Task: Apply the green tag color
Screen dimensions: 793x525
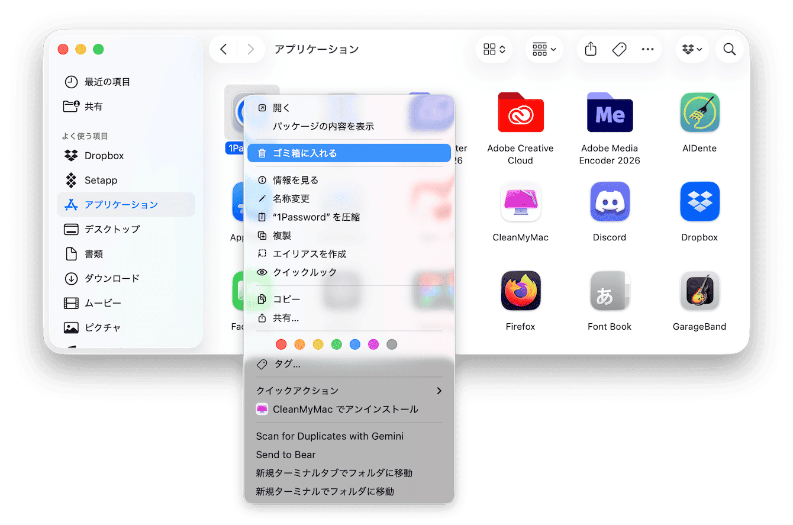Action: (336, 344)
